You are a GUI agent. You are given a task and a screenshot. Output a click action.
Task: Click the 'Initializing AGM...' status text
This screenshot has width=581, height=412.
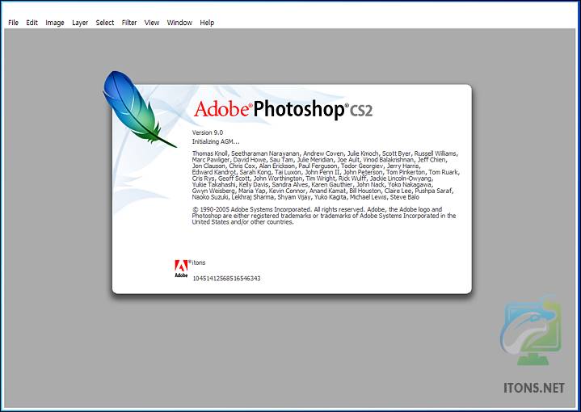[216, 141]
